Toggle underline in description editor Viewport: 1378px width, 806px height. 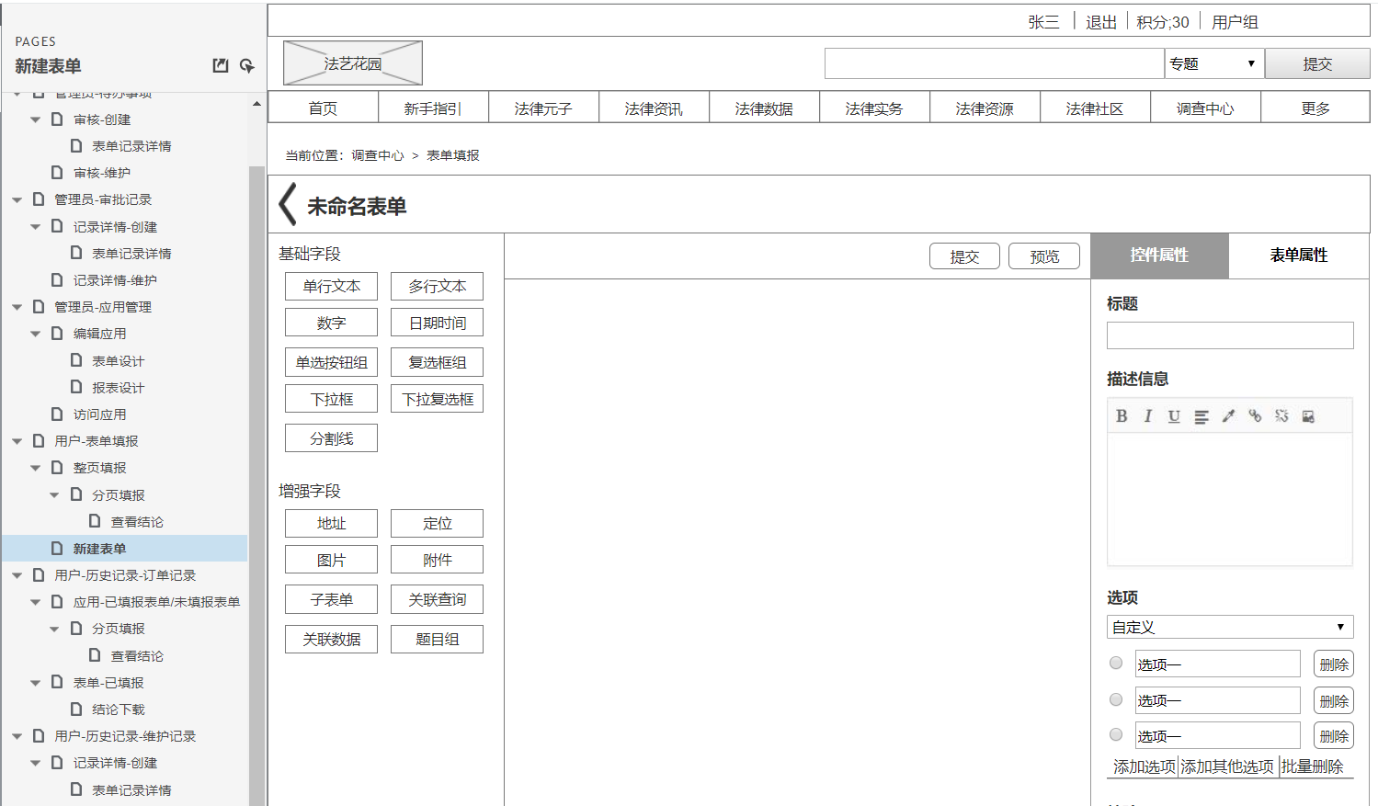pyautogui.click(x=1174, y=416)
